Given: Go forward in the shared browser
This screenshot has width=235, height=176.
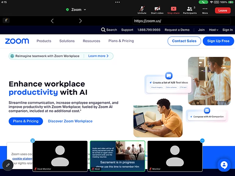Looking at the screenshot, I should [x=80, y=21].
